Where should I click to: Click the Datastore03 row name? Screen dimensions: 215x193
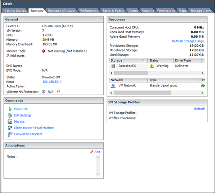(x=127, y=66)
